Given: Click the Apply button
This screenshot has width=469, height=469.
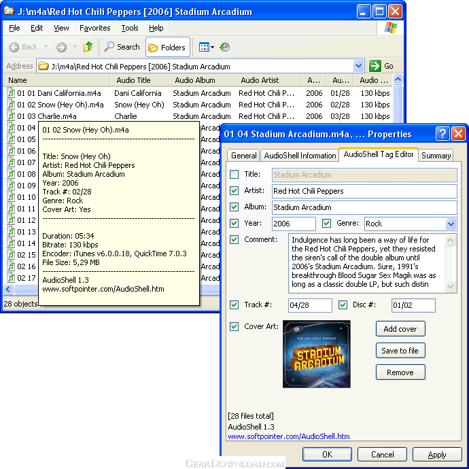Looking at the screenshot, I should [437, 455].
